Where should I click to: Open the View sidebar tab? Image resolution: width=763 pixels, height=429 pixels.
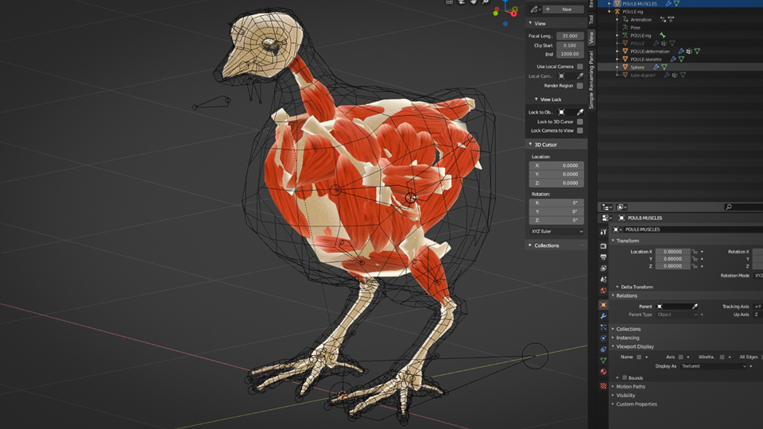(x=591, y=37)
